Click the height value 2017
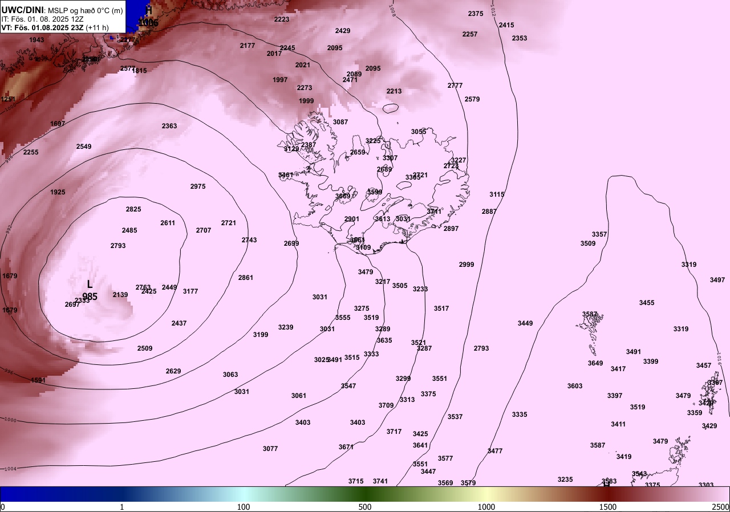The image size is (730, 512). pyautogui.click(x=274, y=54)
